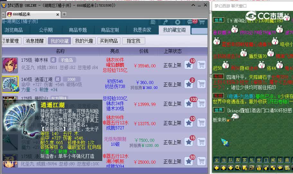This screenshot has height=174, width=293.
Task: Add a new tab with plus button
Action: (x=64, y=14)
